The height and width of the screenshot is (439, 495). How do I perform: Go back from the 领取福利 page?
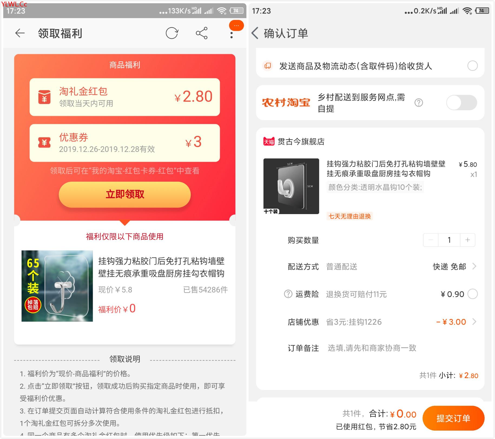[x=20, y=33]
